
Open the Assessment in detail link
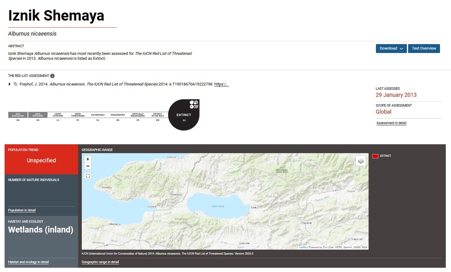coord(391,123)
